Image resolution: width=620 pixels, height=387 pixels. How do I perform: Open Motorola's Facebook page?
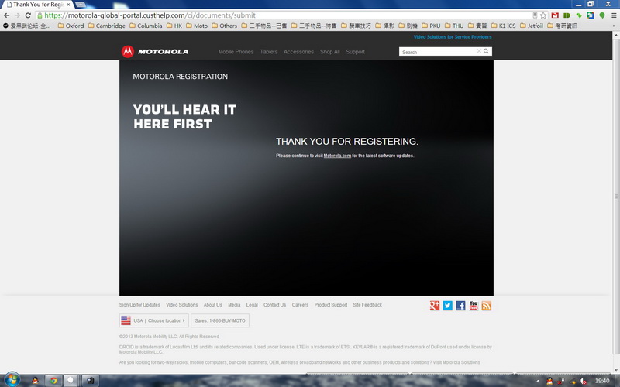(x=460, y=306)
